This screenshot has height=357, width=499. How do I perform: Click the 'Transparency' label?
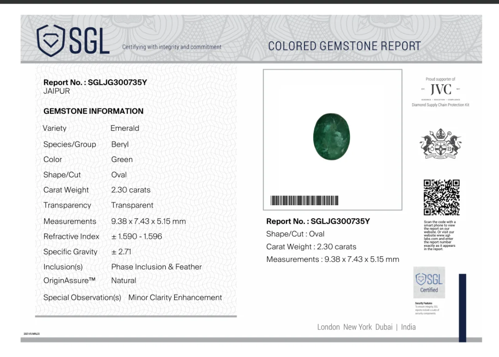click(x=67, y=206)
